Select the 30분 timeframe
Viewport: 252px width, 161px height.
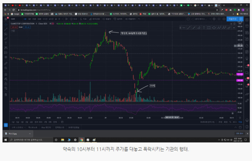(x=39, y=19)
